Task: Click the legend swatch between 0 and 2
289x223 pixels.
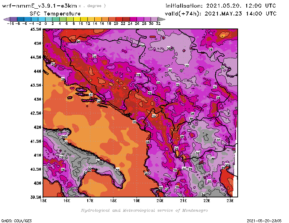Action: [49, 19]
